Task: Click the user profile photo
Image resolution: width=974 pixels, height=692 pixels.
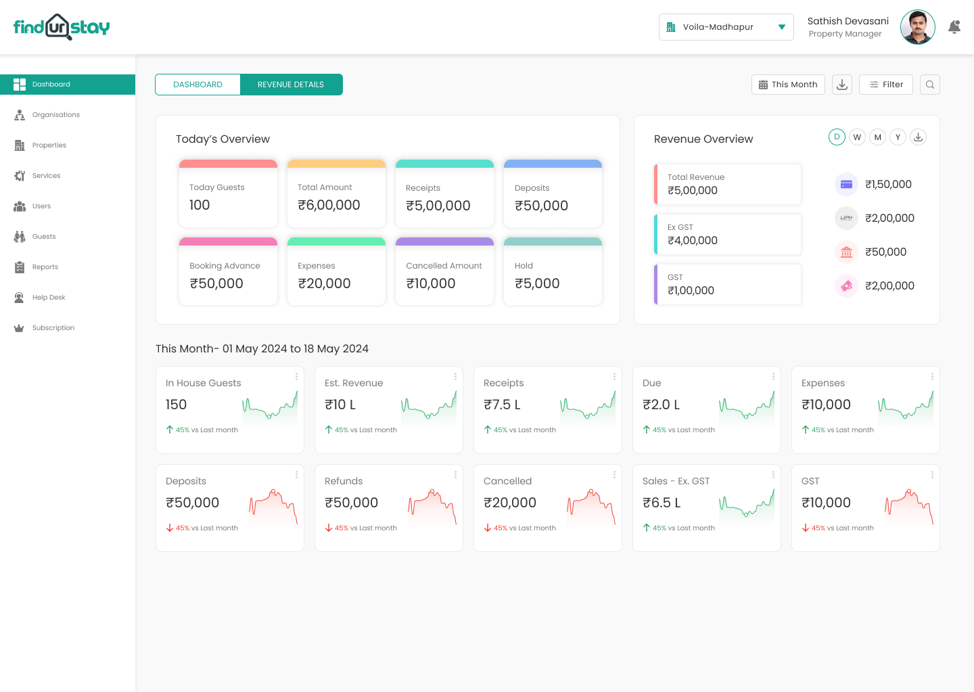Action: coord(918,27)
